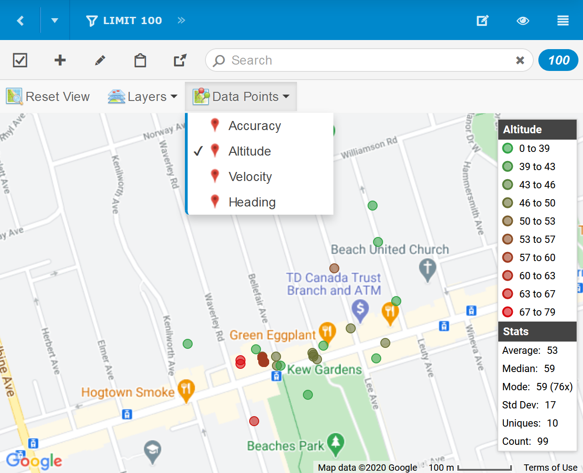Image resolution: width=583 pixels, height=473 pixels.
Task: Click the red 67 to 79 legend swatch
Action: click(x=507, y=312)
